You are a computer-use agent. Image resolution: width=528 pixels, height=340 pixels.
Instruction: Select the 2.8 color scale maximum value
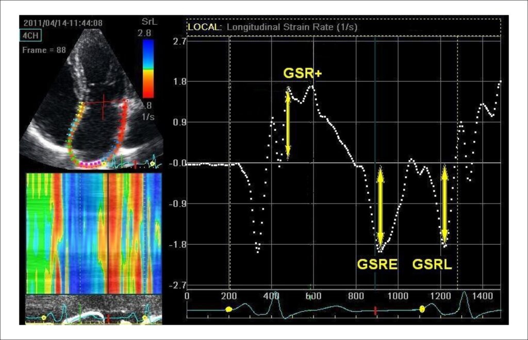pyautogui.click(x=144, y=33)
